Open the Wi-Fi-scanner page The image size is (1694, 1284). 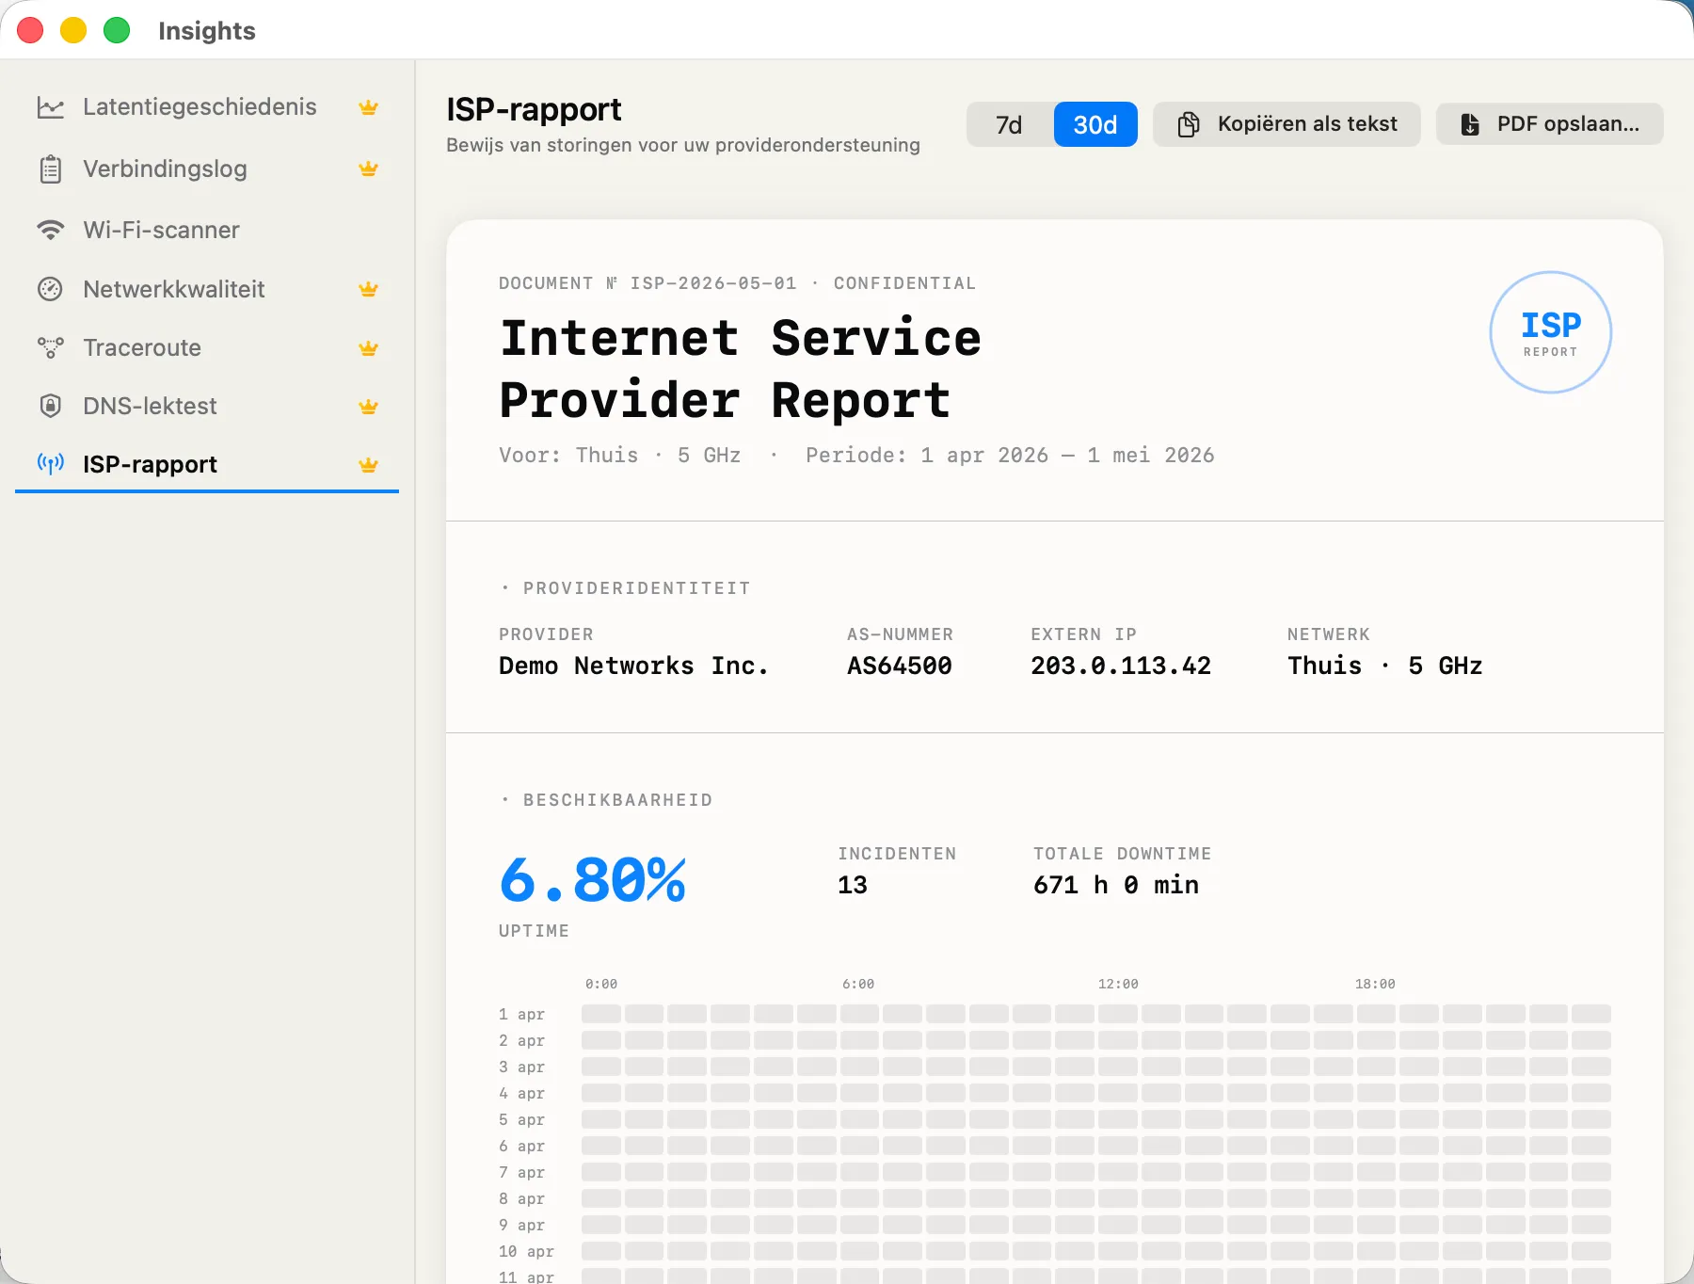(207, 230)
